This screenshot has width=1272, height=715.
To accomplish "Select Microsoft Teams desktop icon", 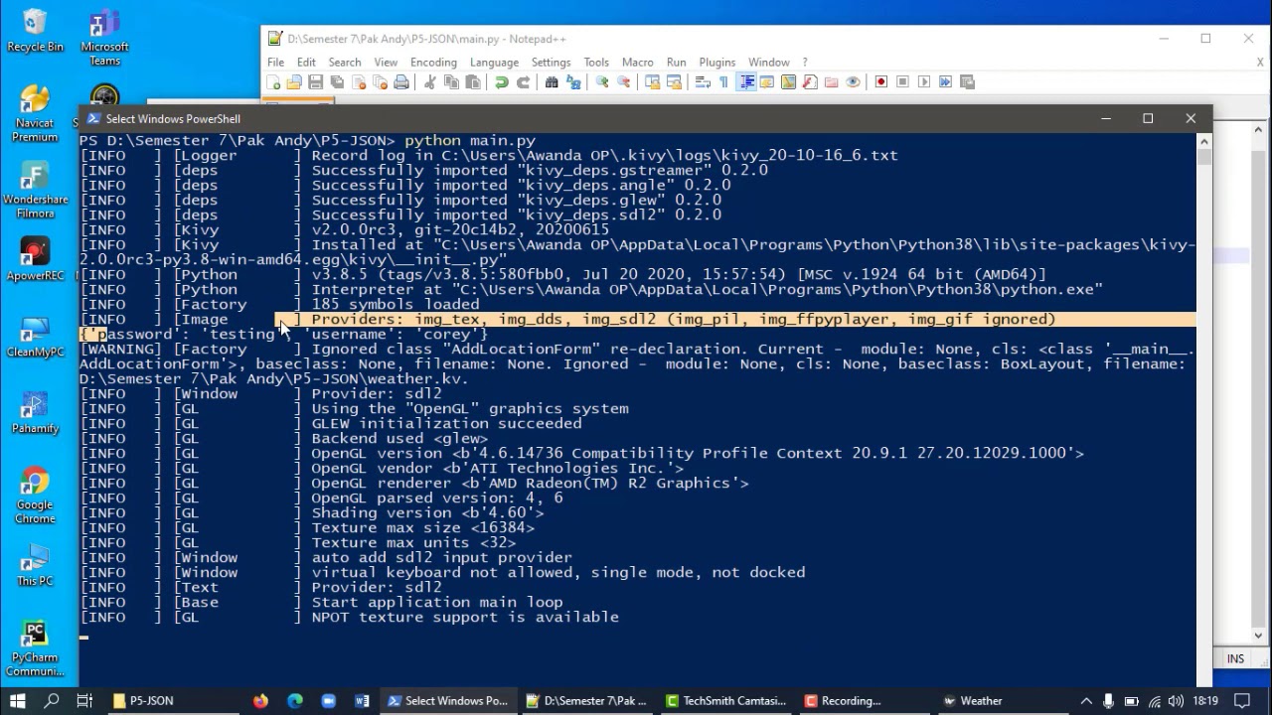I will [104, 38].
